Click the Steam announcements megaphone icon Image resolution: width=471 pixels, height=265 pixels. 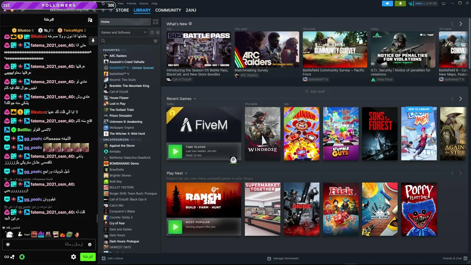click(387, 4)
